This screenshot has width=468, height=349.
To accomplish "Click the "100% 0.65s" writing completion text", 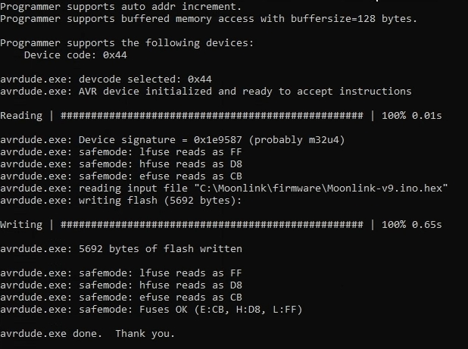I will (x=410, y=225).
